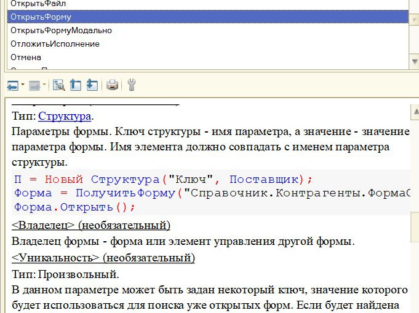Click the code line starting with П = Новый Структура
419x313 pixels.
tap(163, 179)
